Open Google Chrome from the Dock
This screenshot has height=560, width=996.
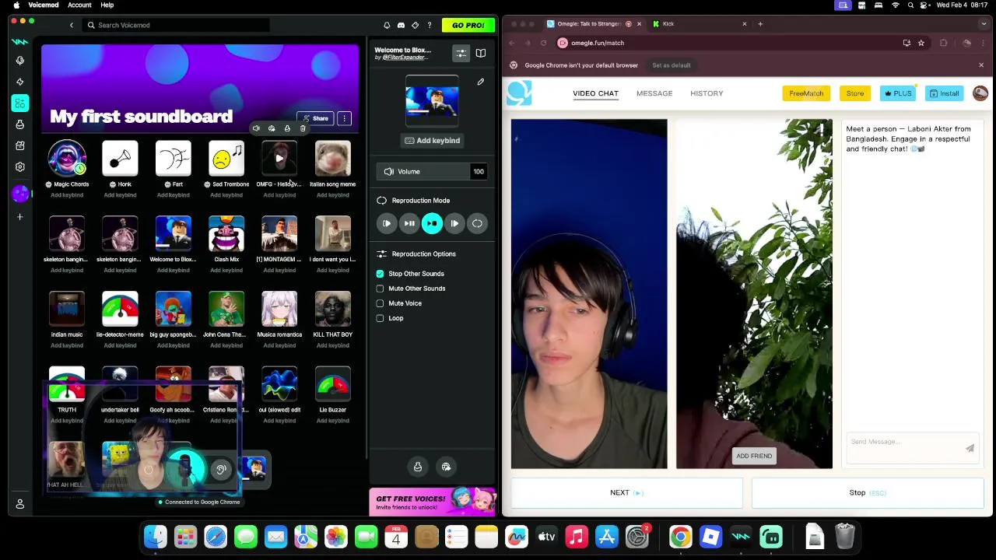click(x=680, y=537)
